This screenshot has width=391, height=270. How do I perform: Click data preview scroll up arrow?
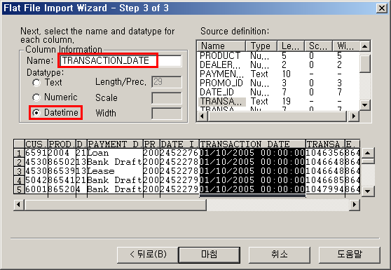pos(368,153)
